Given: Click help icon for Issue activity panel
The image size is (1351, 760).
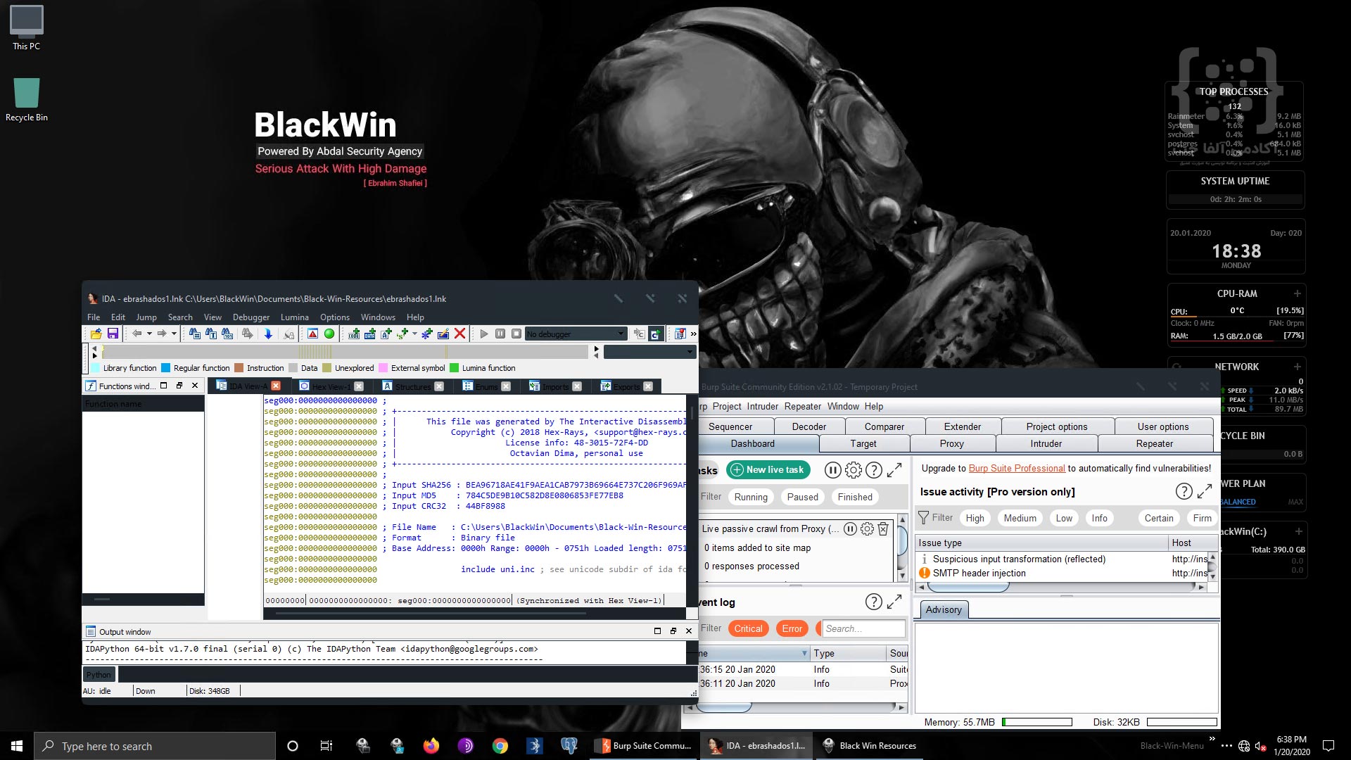Looking at the screenshot, I should 1184,491.
